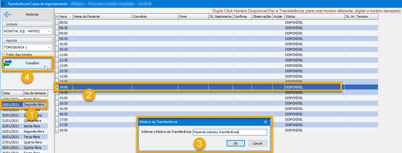Screen dimensions: 402x153
Task: Click the Convênio column header
Action: (x=155, y=17)
